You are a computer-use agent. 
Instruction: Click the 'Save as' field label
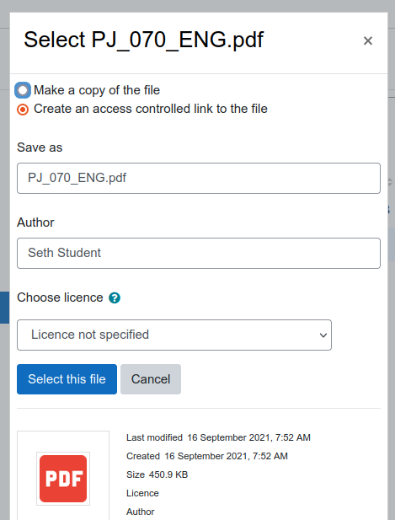[x=40, y=147]
